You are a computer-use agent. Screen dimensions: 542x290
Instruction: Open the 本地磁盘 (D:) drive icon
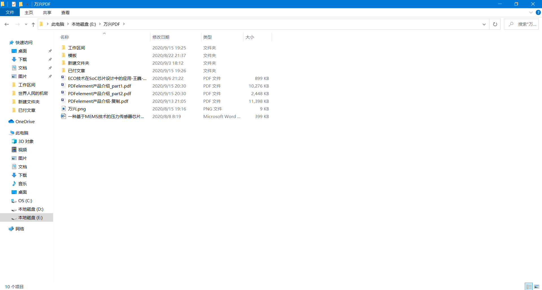(14, 209)
